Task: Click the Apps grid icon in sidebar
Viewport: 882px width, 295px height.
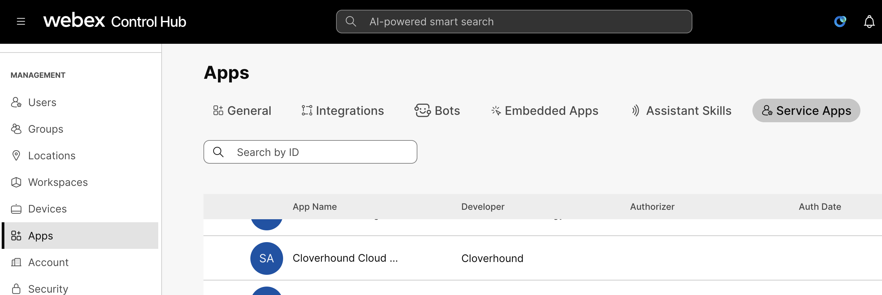Action: click(x=16, y=235)
